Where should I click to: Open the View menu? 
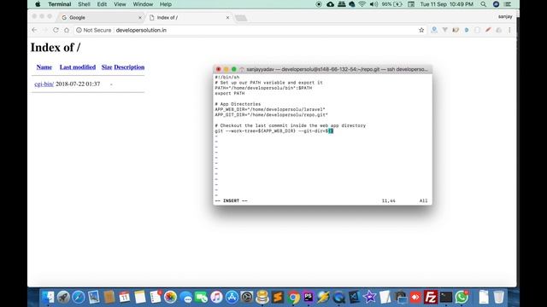(120, 4)
